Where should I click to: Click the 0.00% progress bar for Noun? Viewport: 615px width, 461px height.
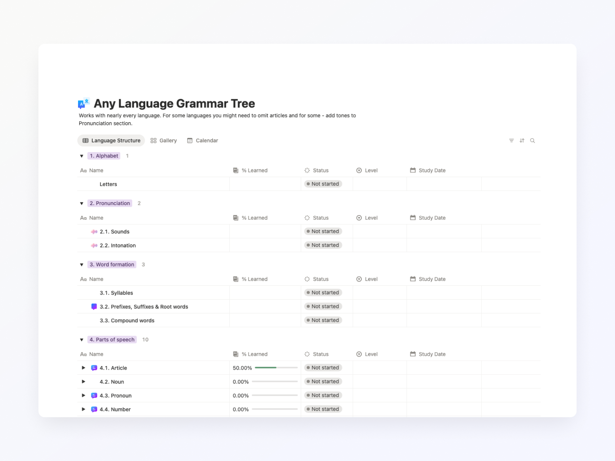click(275, 381)
